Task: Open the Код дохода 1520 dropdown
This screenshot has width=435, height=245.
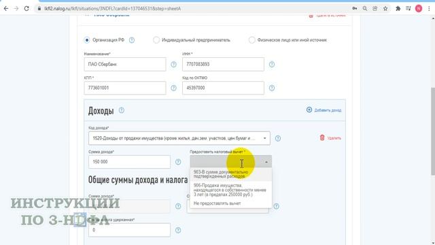Action: click(179, 138)
